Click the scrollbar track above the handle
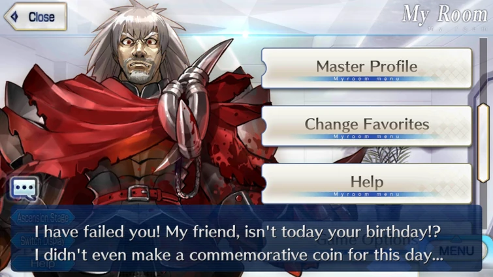This screenshot has width=493, height=277. pos(483,70)
